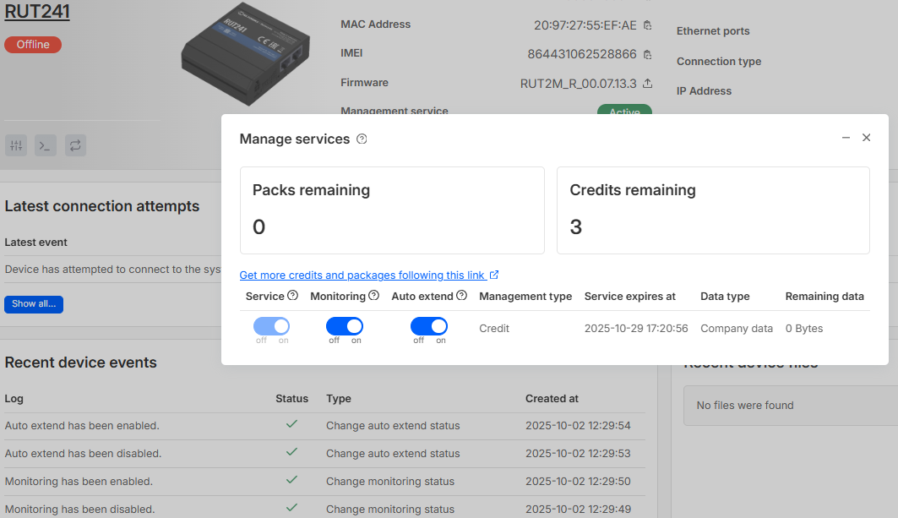Show the Monitoring column help tooltip icon
Screen dimensions: 898x518
click(x=373, y=296)
